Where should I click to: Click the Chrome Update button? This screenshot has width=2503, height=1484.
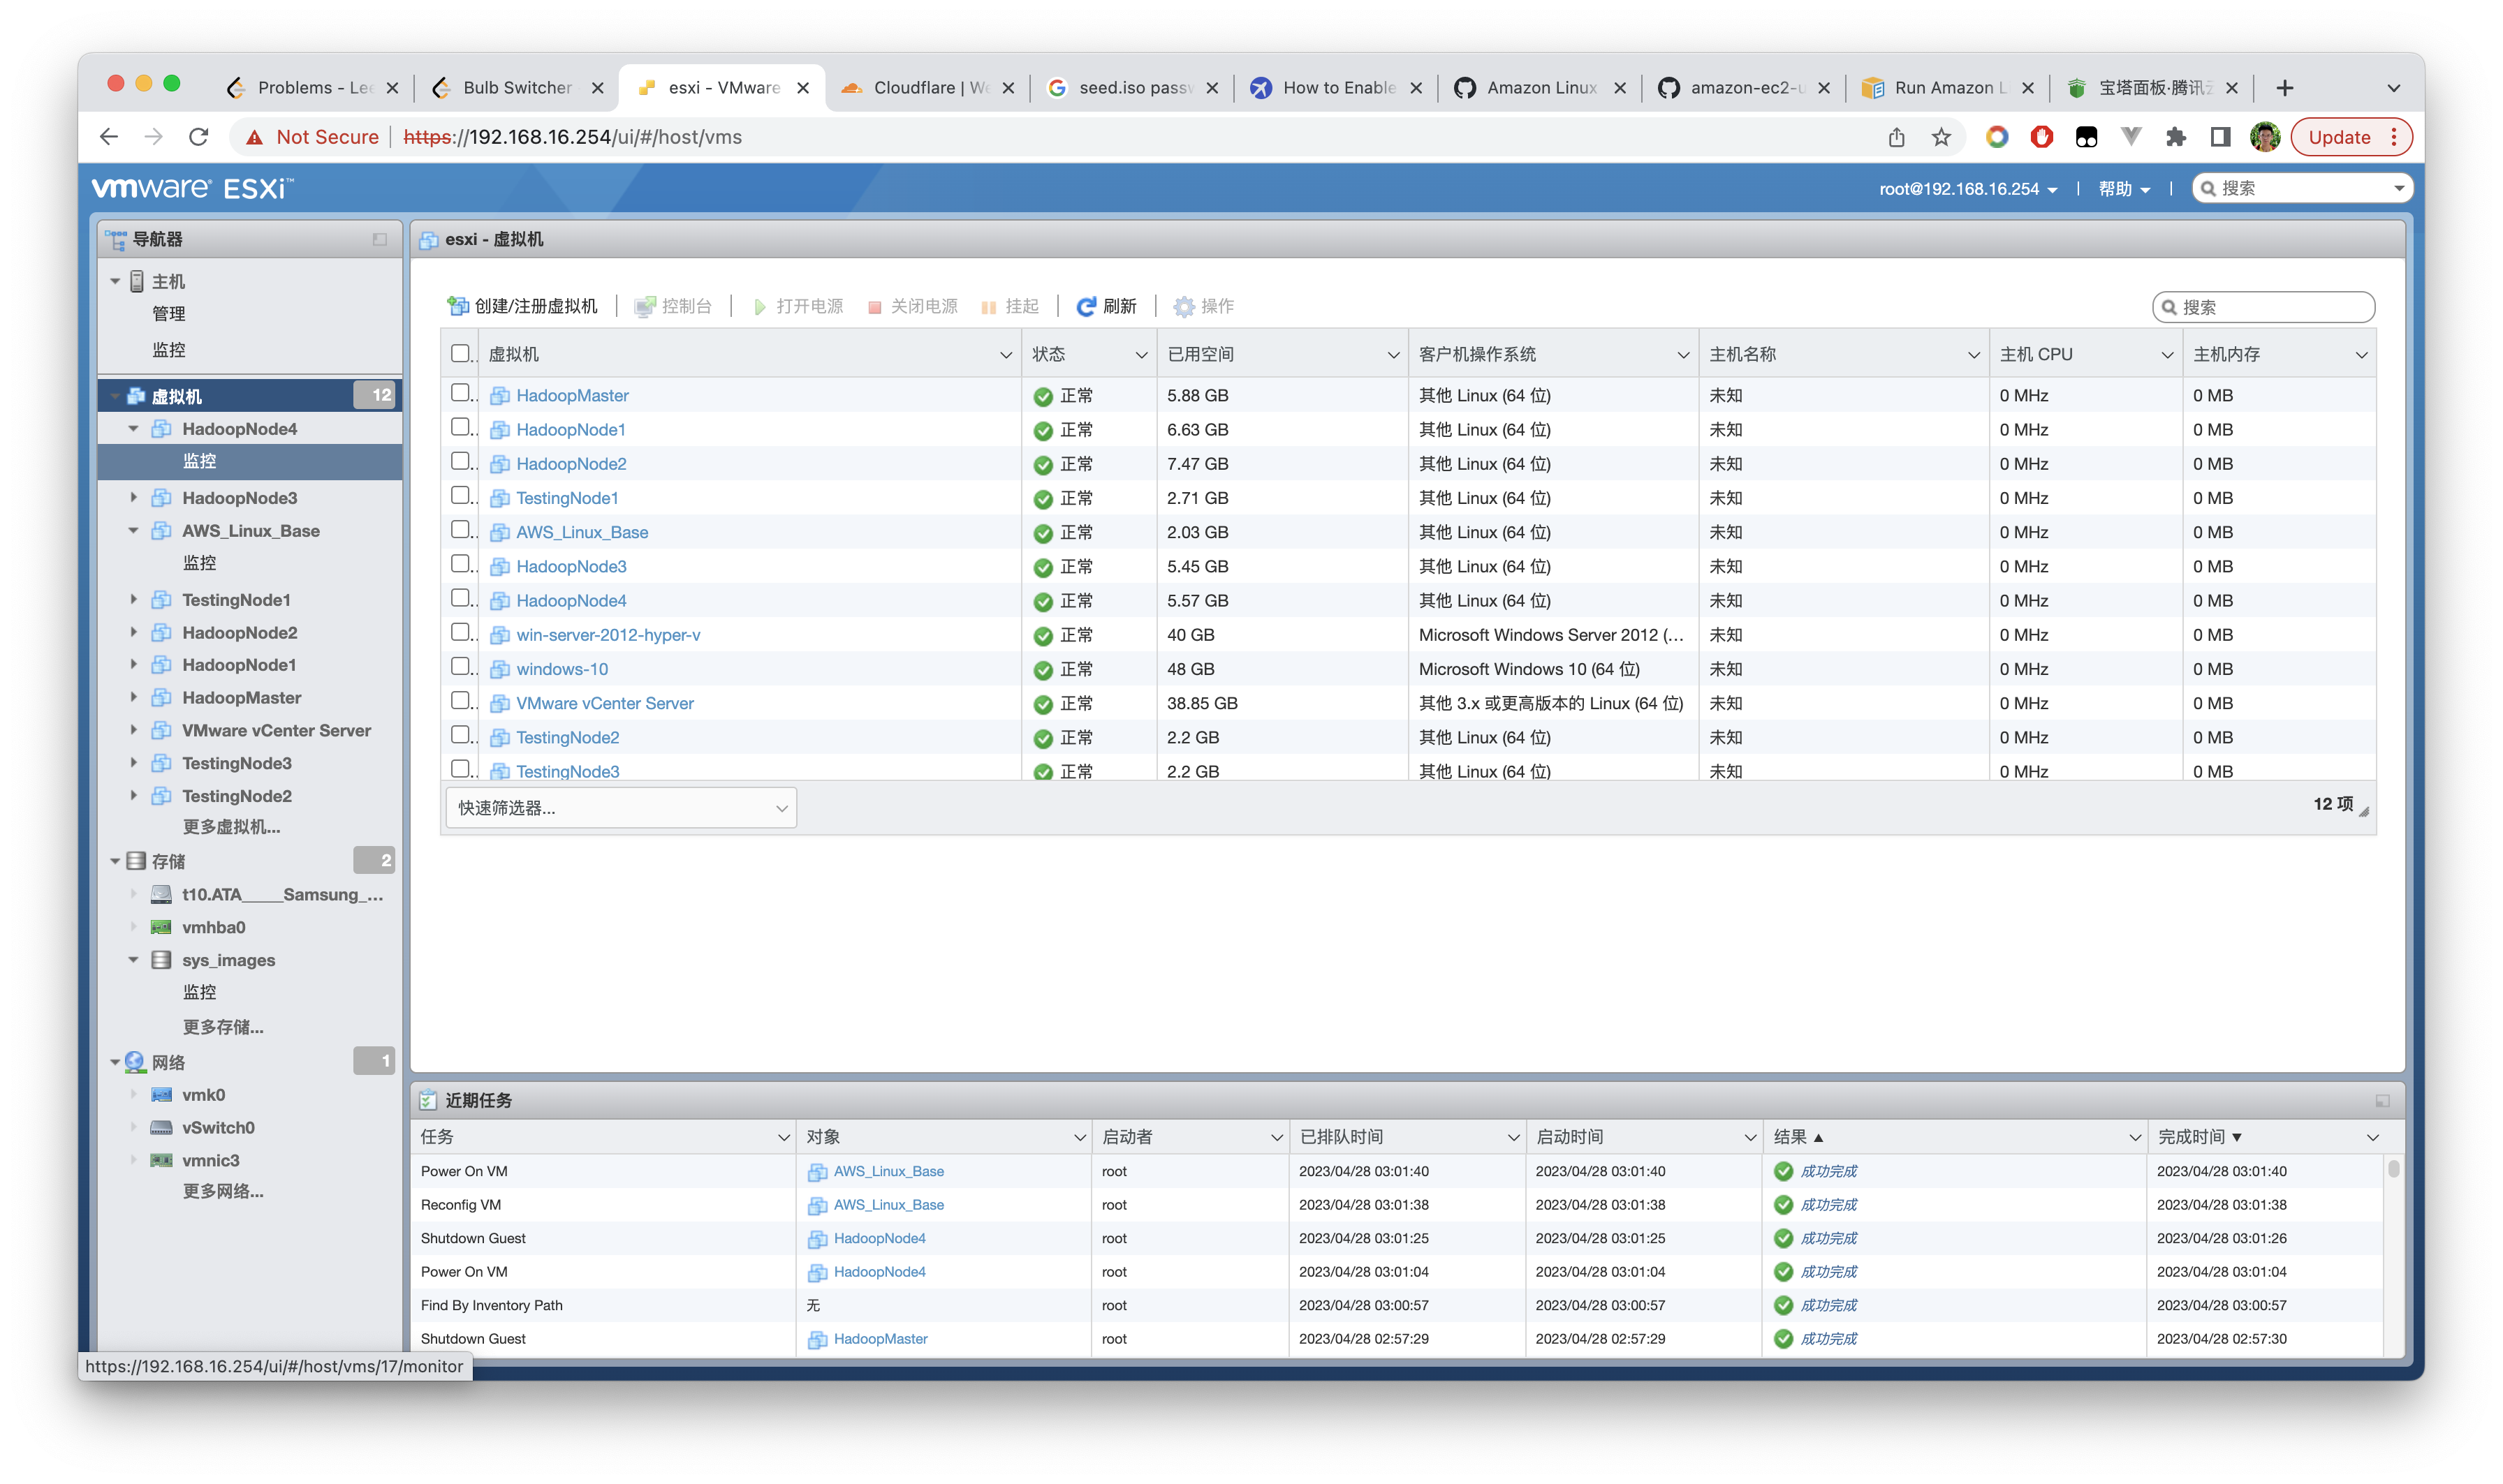pyautogui.click(x=2338, y=137)
